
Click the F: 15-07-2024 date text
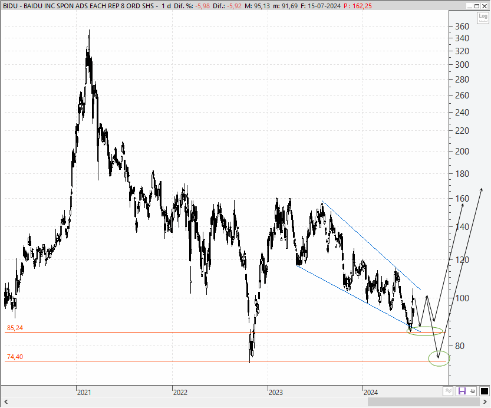[320, 6]
